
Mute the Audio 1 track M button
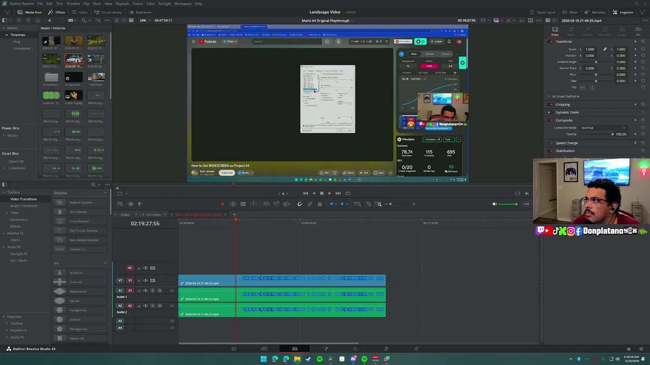pos(159,290)
